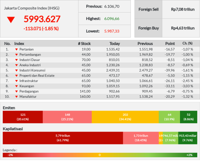Image resolution: width=200 pixels, height=165 pixels.
Task: Click the large red IHSG down arrow
Action: click(11, 20)
